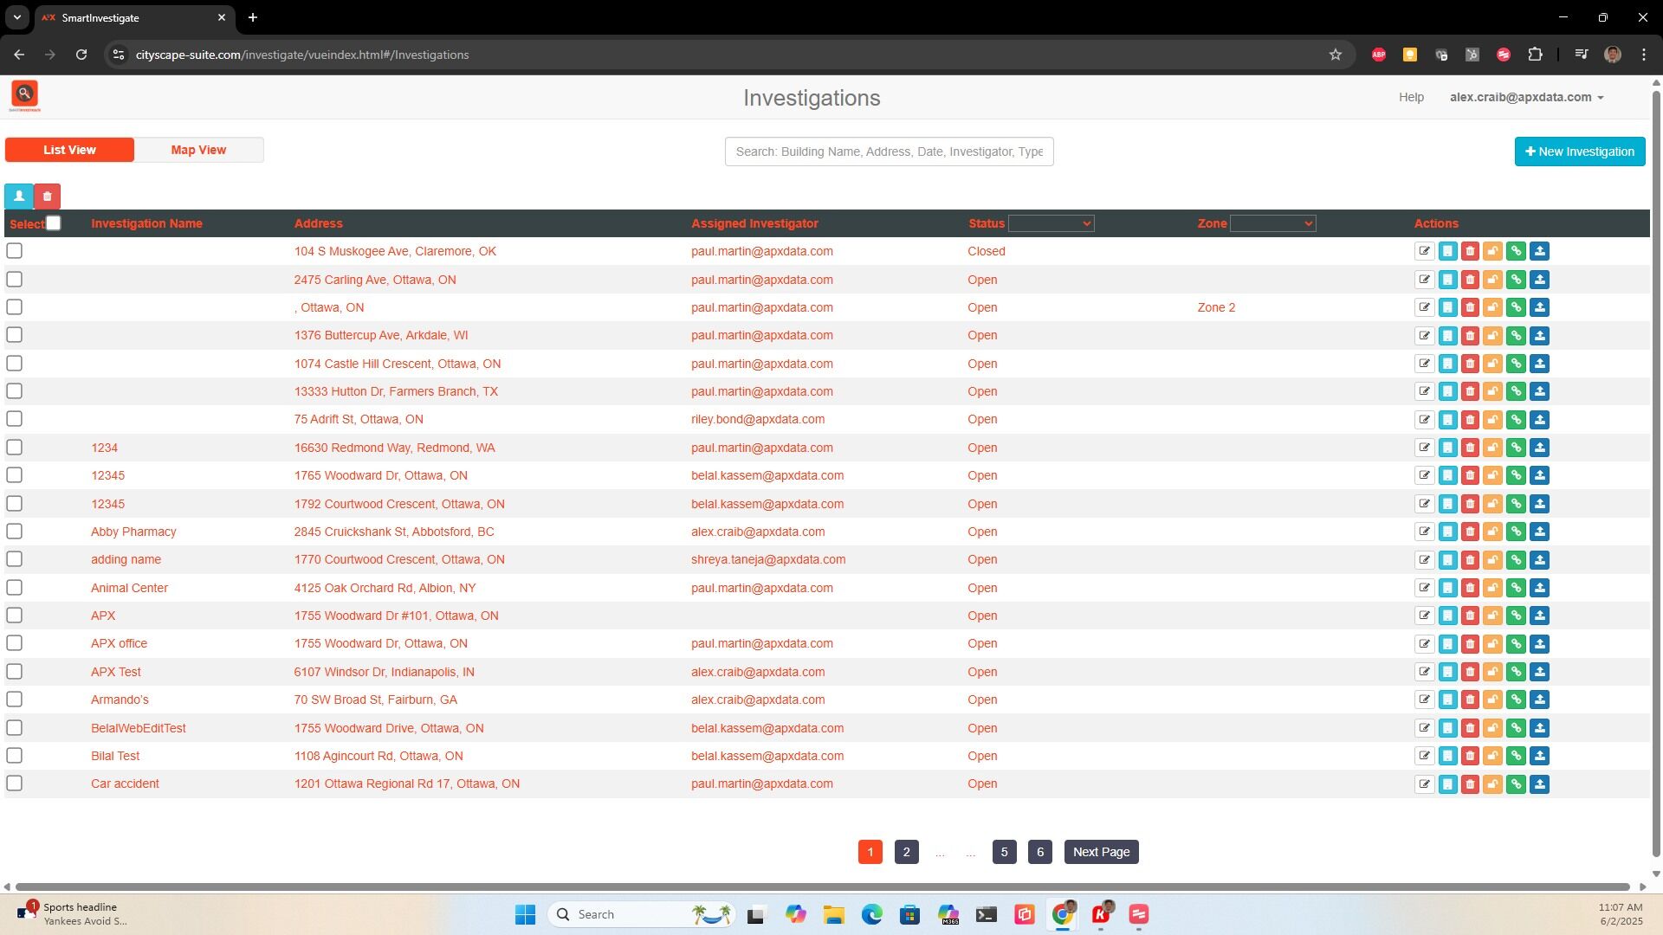Screen dimensions: 1663x935
Task: Select the orange unlock icon for Bilal Test
Action: [1492, 756]
